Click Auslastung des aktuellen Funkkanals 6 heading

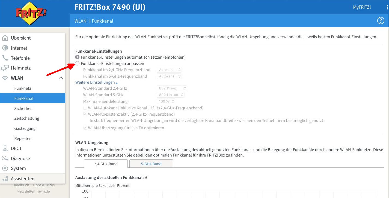pos(111,178)
